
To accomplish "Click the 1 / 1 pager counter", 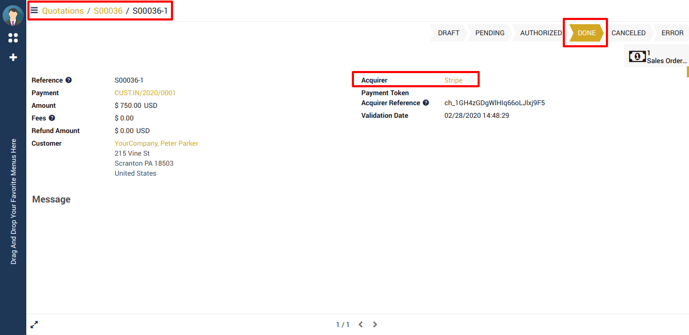I will 342,324.
